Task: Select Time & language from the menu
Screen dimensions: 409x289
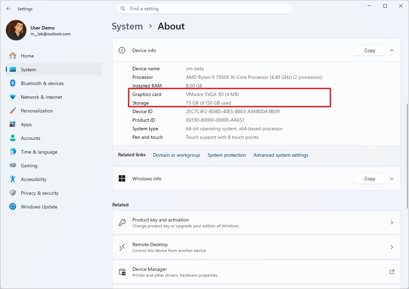Action: (x=38, y=152)
